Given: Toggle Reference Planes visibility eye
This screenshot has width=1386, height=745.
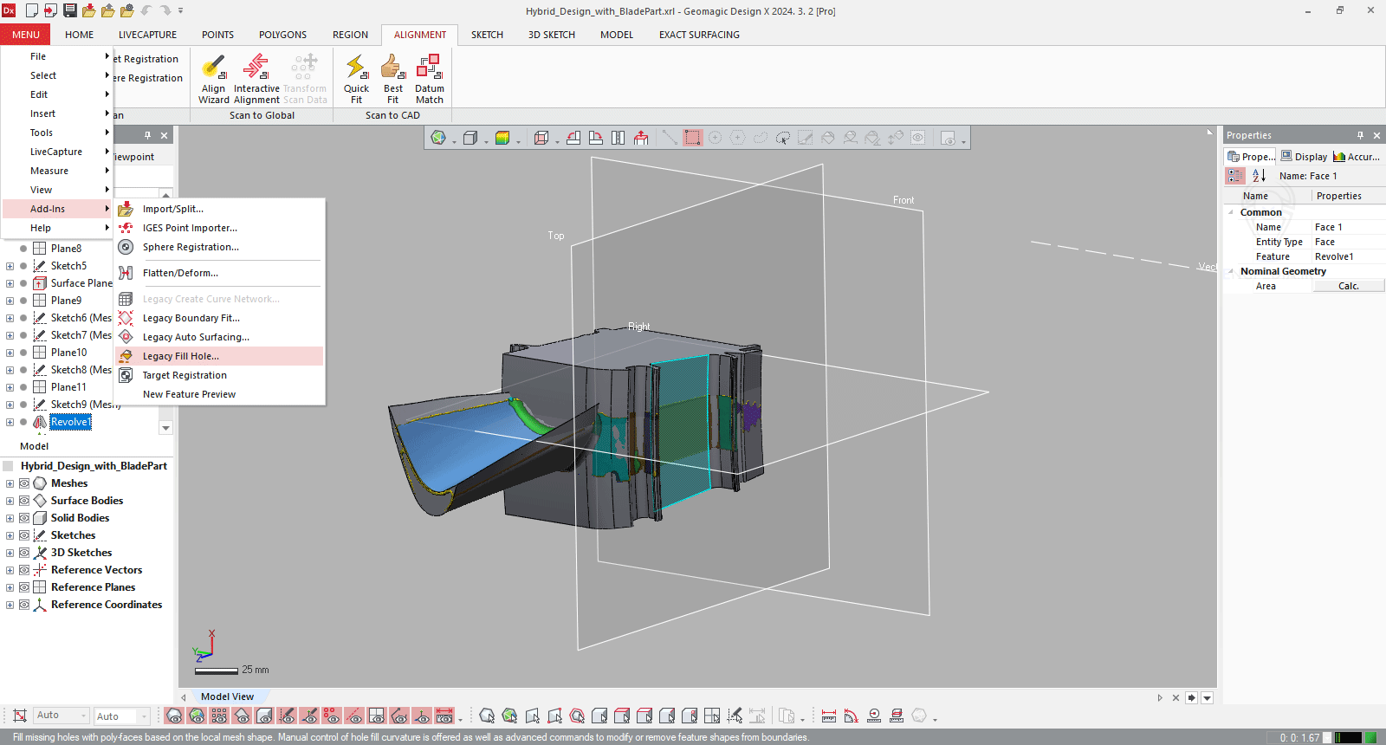Looking at the screenshot, I should [x=24, y=587].
